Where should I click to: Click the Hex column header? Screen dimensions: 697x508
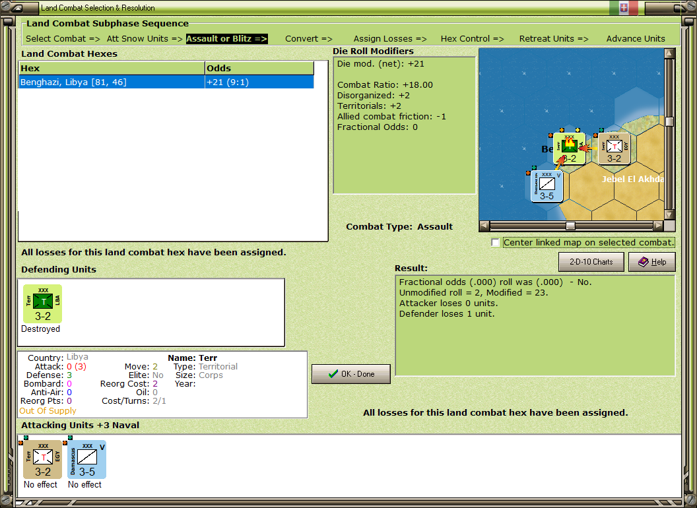point(112,68)
